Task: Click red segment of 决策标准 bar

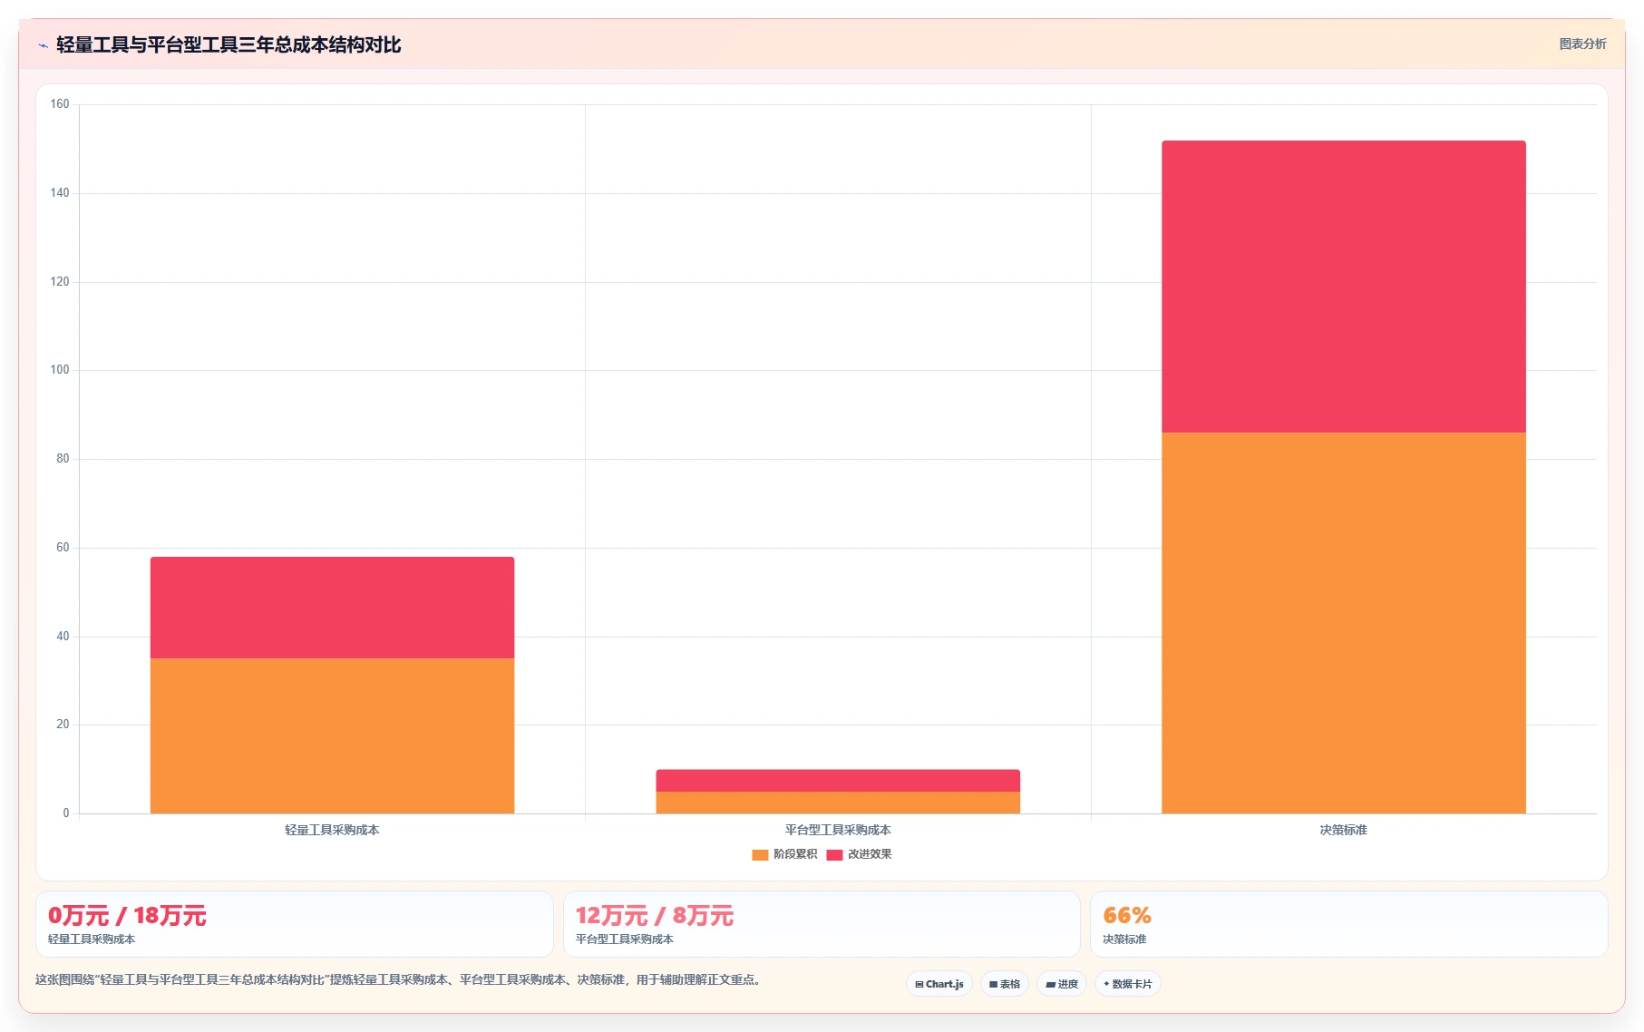Action: tap(1344, 287)
